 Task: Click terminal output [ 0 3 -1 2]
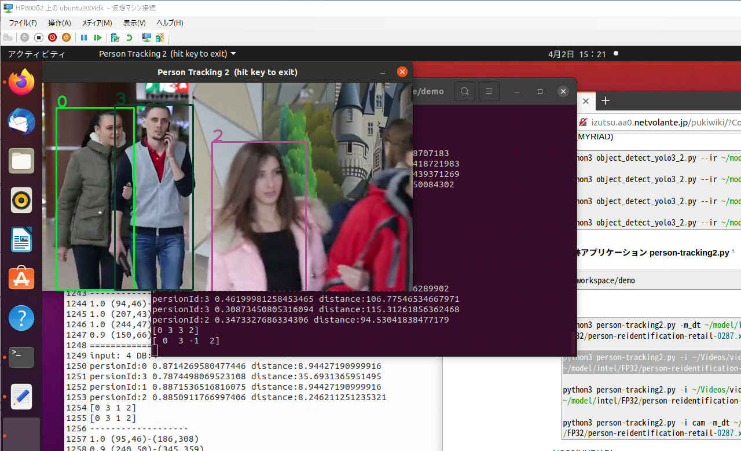(186, 341)
